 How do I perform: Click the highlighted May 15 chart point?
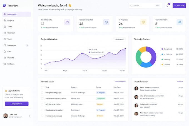tap(82, 53)
